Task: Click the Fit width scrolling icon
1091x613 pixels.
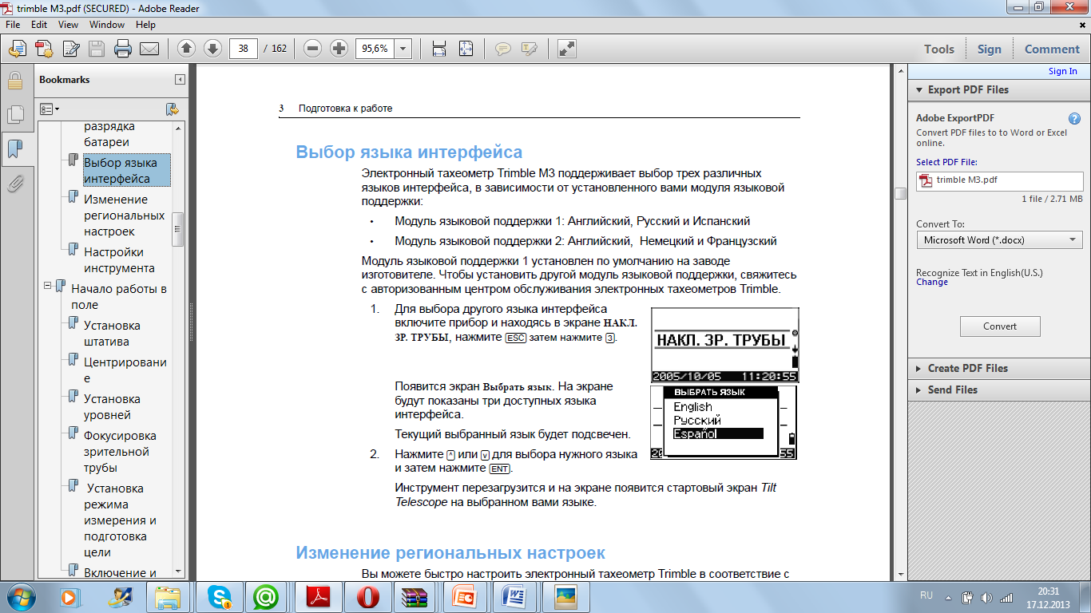Action: [438, 49]
